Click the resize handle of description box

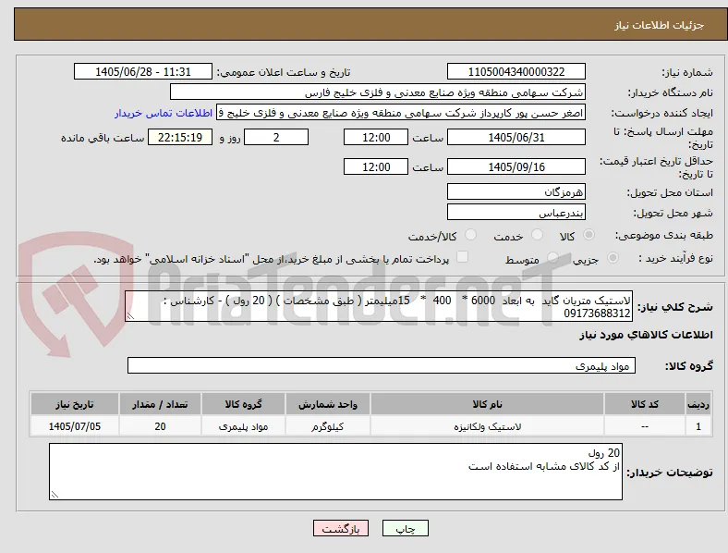click(x=130, y=316)
